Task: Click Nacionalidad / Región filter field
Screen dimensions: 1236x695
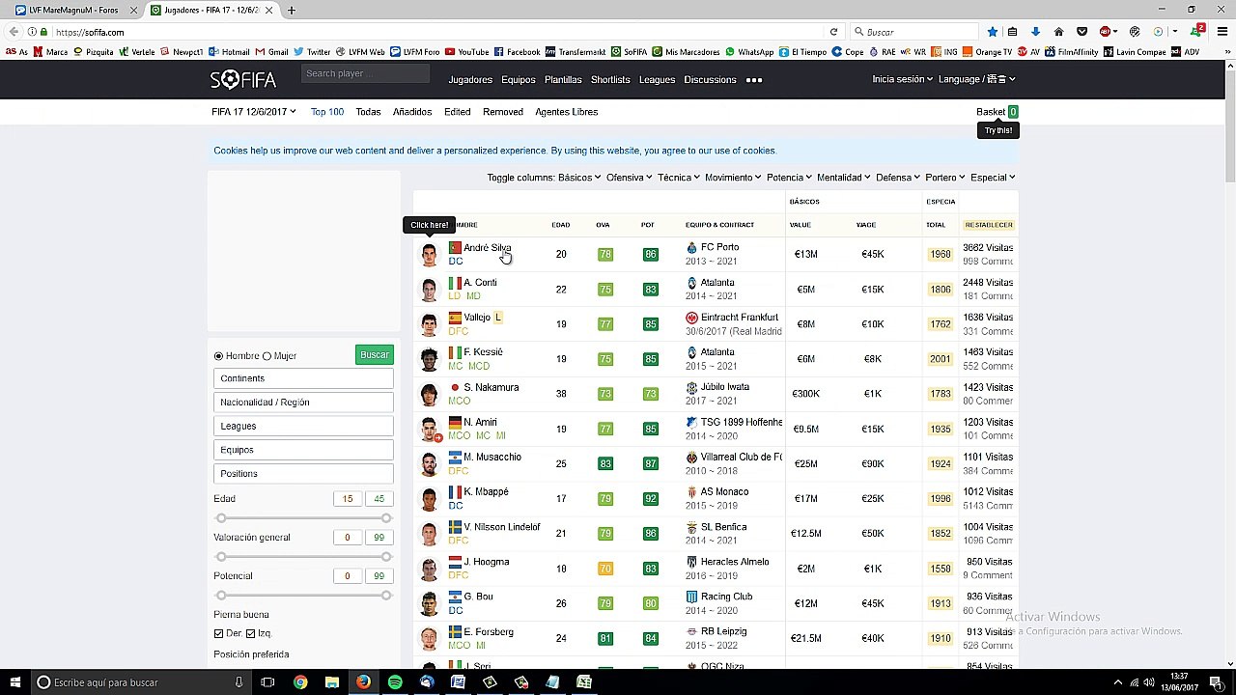Action: tap(303, 403)
